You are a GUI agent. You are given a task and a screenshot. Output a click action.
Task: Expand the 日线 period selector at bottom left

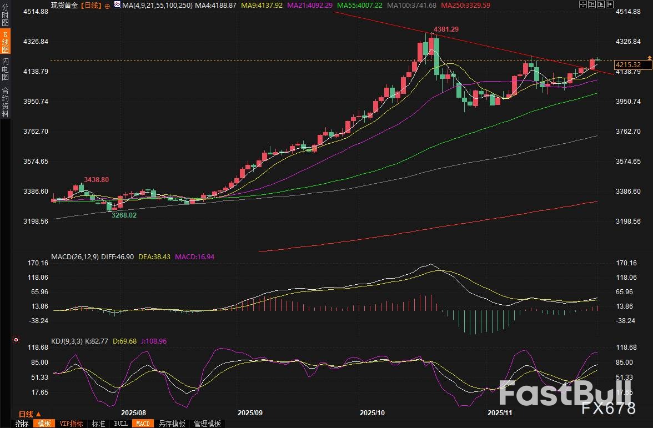pos(30,414)
